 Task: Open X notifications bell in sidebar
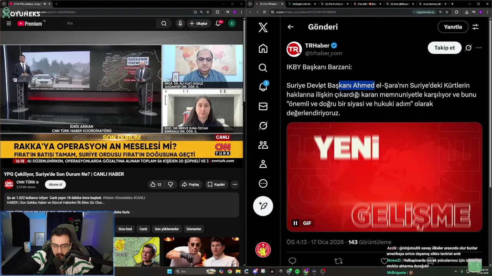(x=263, y=87)
